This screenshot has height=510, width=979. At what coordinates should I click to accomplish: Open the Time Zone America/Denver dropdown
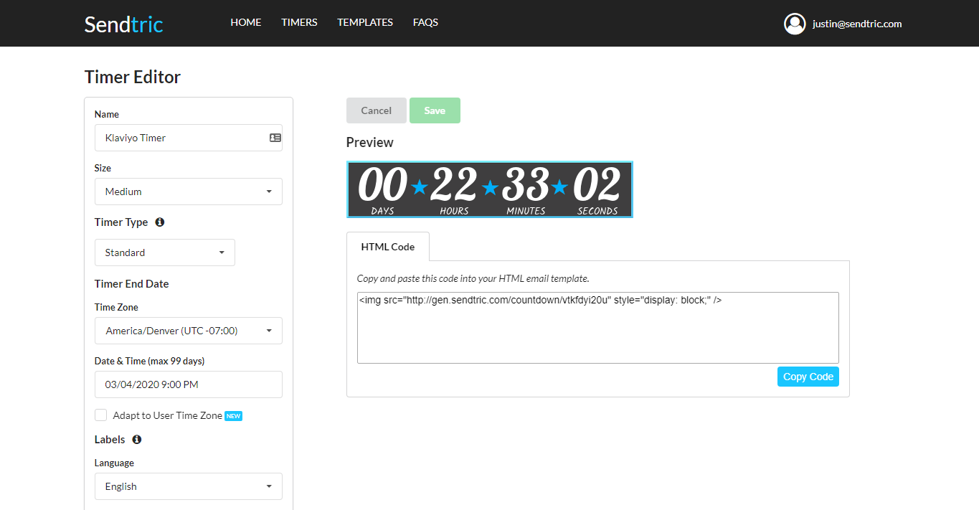(x=188, y=331)
